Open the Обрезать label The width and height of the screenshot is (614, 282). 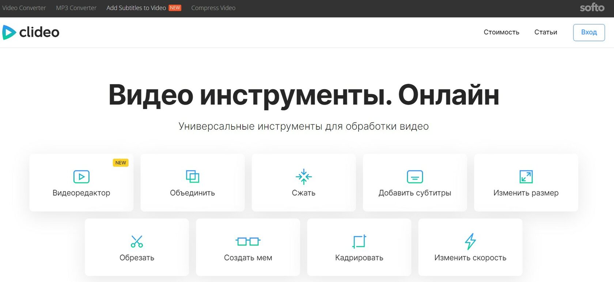point(137,257)
